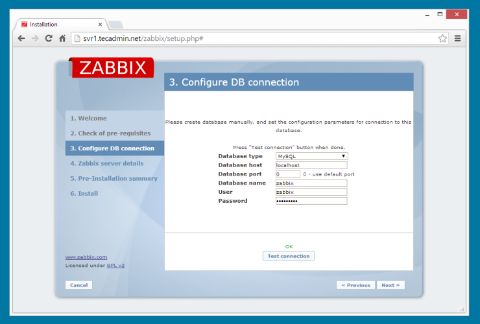Screen dimensions: 480x324
Task: Click the Database host input field
Action: coord(311,165)
